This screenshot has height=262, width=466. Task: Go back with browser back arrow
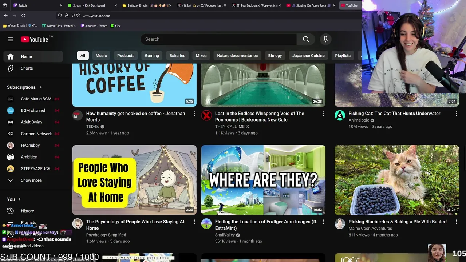coord(6,16)
